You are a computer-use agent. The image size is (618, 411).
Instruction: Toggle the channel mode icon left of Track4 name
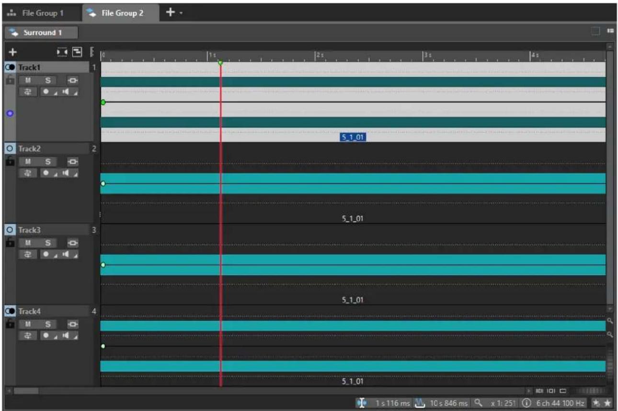(11, 311)
